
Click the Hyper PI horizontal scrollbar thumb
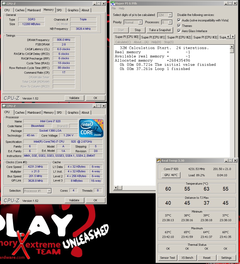[120, 187]
